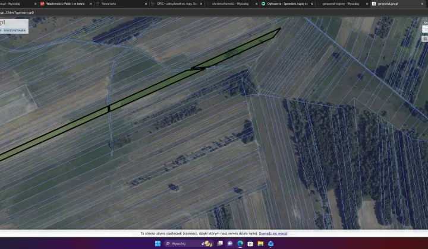The image size is (428, 249).
Task: Open the Mail app on taskbar
Action: (270, 243)
